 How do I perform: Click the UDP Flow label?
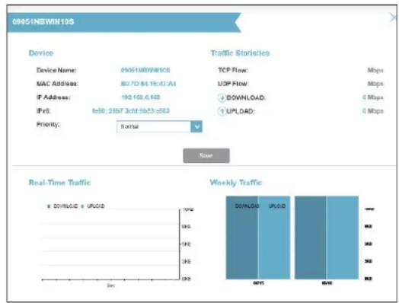tap(233, 84)
